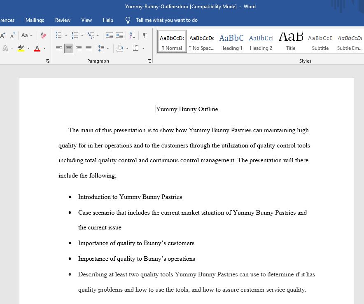Click the Change Case Aa button
This screenshot has height=304, width=364.
click(x=25, y=35)
